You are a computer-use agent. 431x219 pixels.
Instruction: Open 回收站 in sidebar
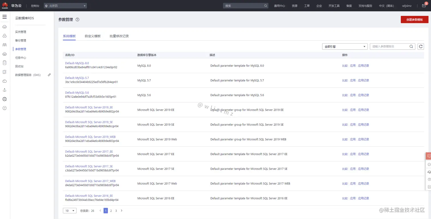point(19,66)
